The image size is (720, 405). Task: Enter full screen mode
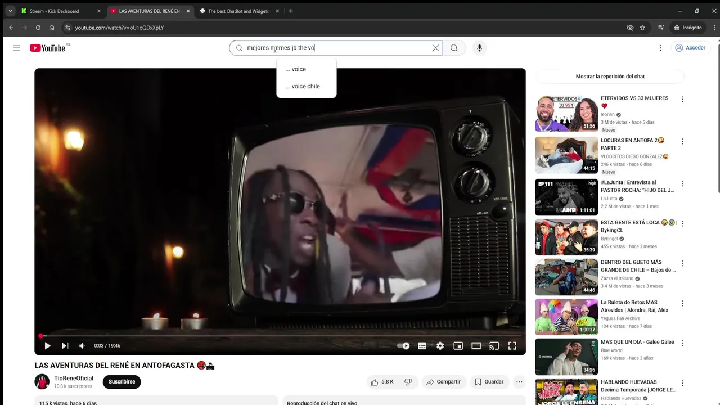tap(512, 346)
